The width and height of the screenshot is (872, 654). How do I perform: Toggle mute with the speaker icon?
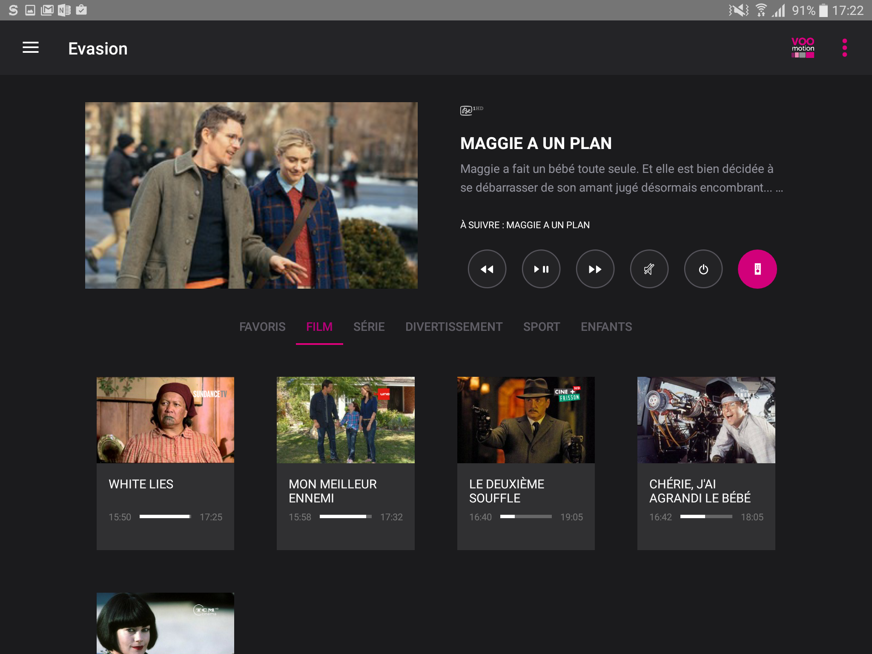point(649,269)
